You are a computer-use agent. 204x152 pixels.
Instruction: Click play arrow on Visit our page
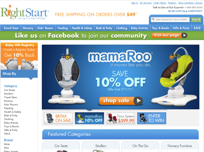tap(184, 35)
